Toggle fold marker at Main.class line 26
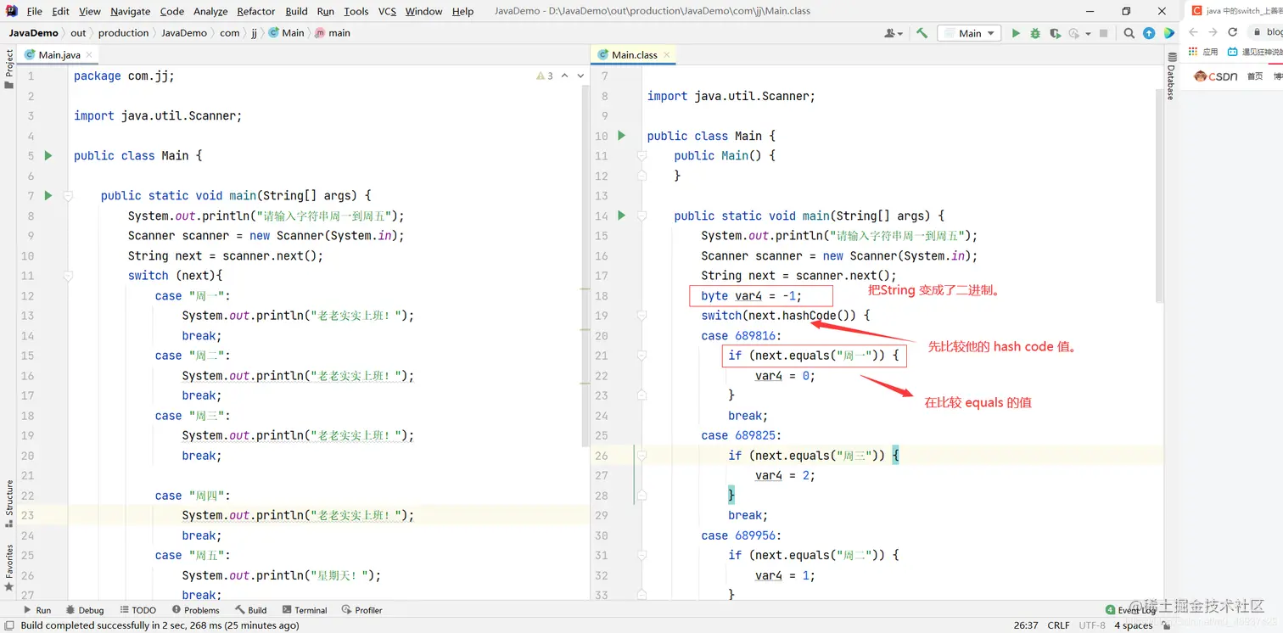 pyautogui.click(x=642, y=455)
